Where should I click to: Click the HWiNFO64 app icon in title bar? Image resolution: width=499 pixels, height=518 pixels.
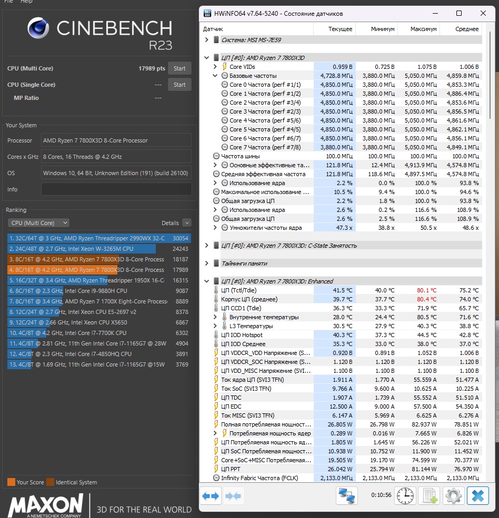coord(207,14)
